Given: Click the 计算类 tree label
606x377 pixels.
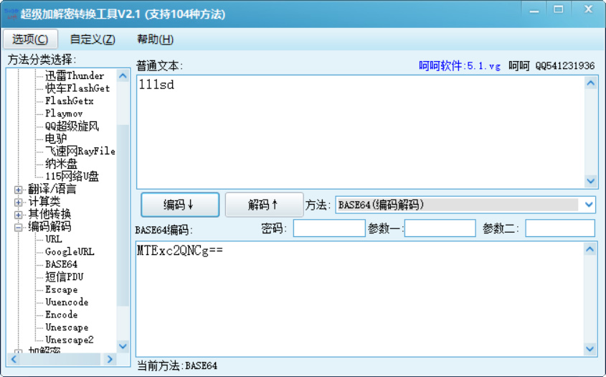Looking at the screenshot, I should [44, 201].
